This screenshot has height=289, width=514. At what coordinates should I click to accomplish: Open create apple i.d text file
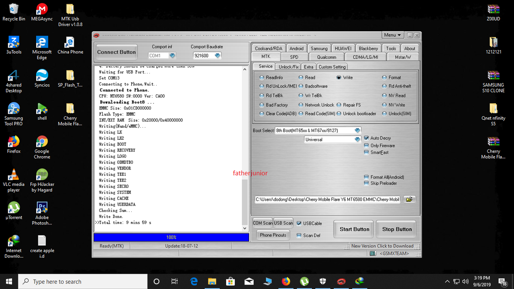[42, 247]
